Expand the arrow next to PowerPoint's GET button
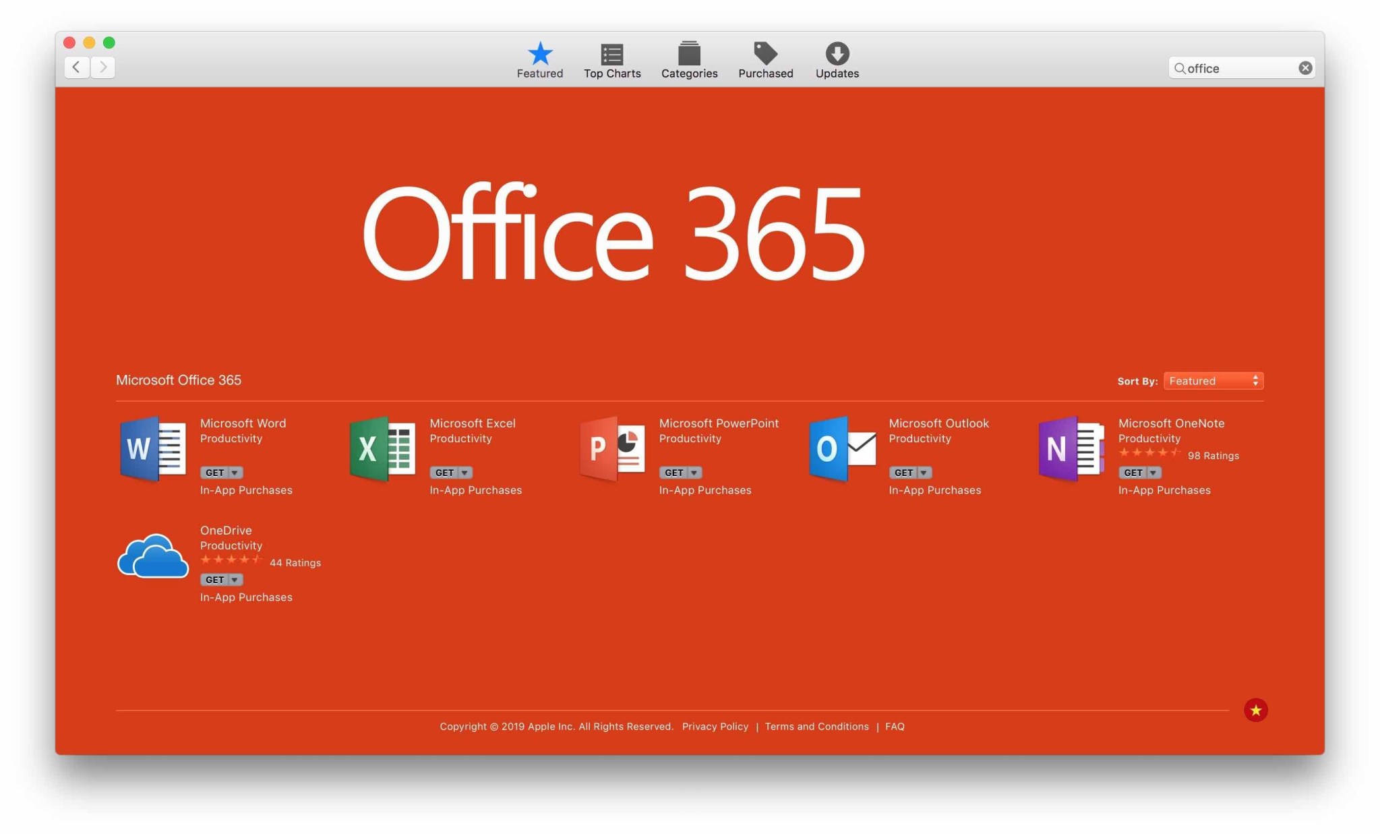1380x834 pixels. click(x=694, y=473)
